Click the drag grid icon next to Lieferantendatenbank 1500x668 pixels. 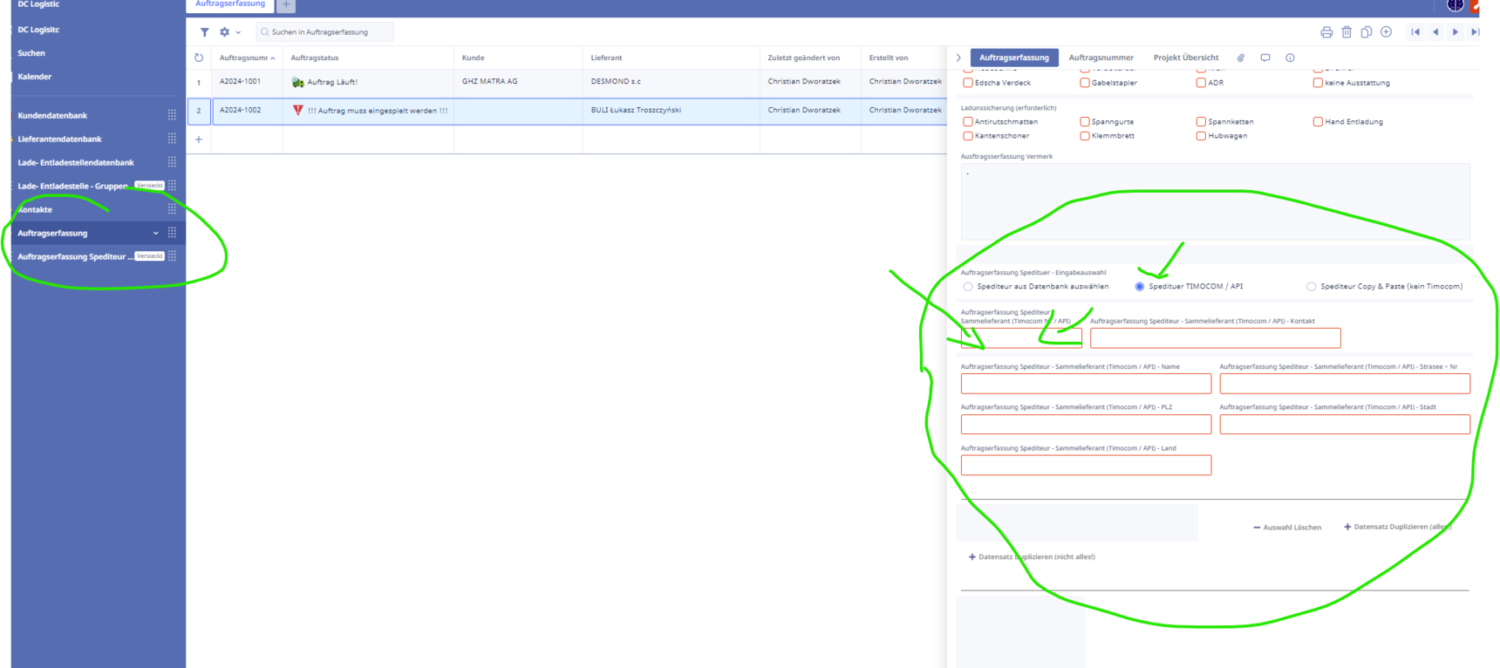172,139
